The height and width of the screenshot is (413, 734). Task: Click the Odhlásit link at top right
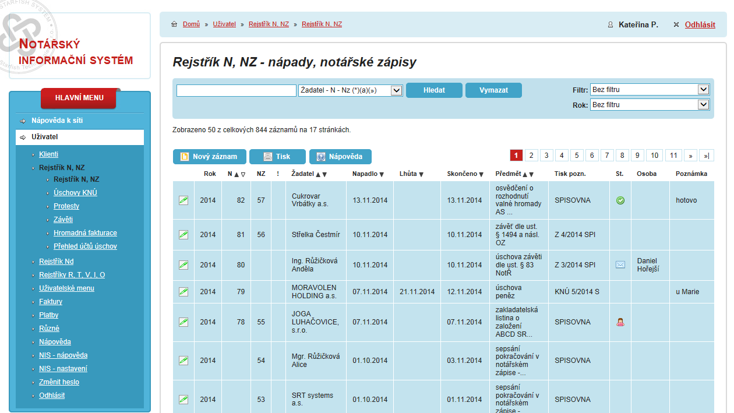(x=700, y=25)
